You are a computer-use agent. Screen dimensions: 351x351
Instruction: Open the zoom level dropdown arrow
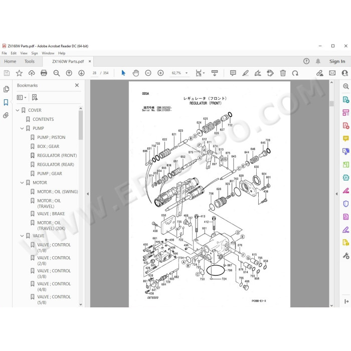[187, 73]
